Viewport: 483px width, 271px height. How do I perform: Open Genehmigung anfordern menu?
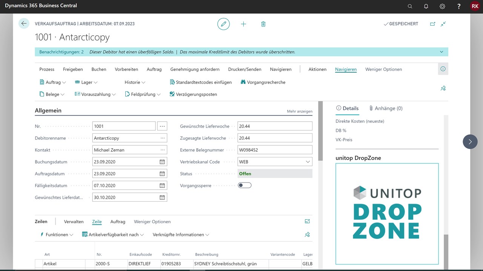[x=195, y=69]
